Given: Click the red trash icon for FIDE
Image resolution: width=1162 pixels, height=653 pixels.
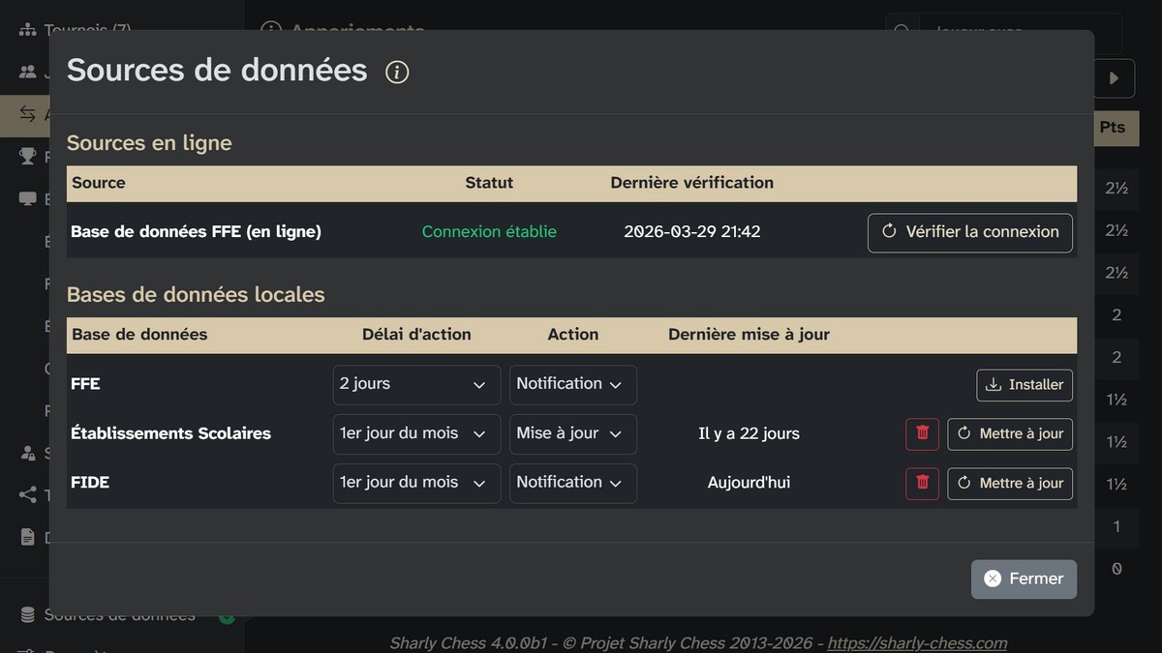Looking at the screenshot, I should tap(922, 483).
